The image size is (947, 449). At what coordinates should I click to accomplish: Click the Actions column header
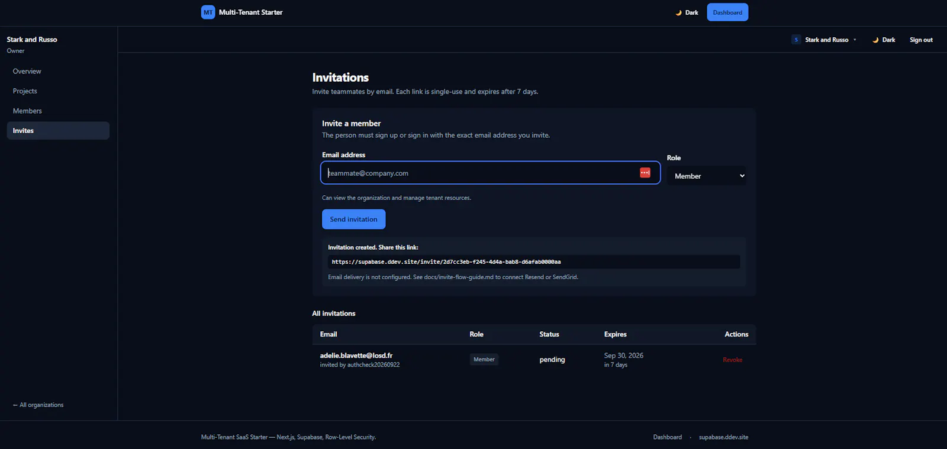pyautogui.click(x=736, y=334)
